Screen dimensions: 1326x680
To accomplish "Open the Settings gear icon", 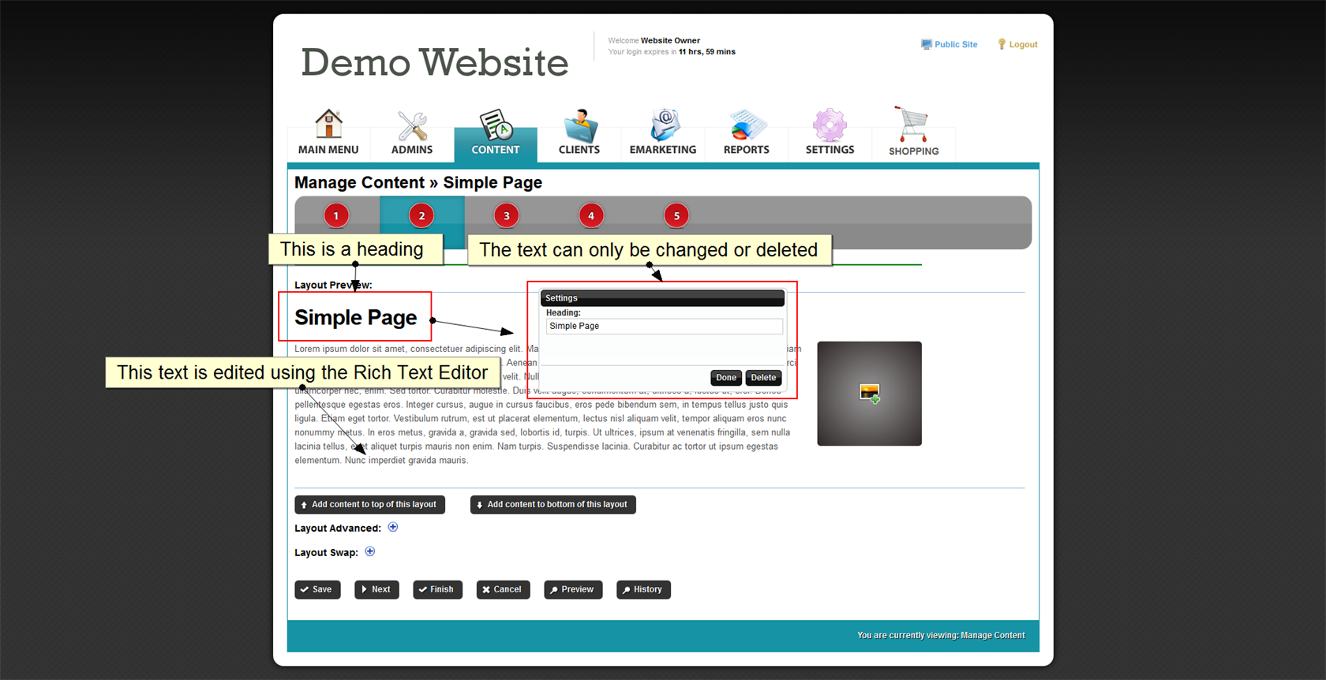I will pyautogui.click(x=830, y=126).
